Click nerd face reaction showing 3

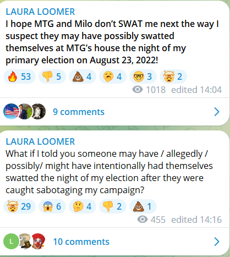(143, 76)
